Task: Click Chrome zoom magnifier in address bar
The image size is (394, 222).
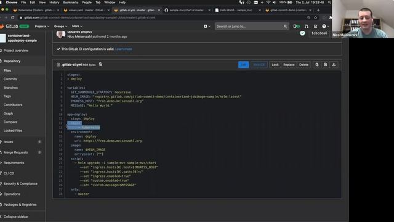Action: click(308, 18)
